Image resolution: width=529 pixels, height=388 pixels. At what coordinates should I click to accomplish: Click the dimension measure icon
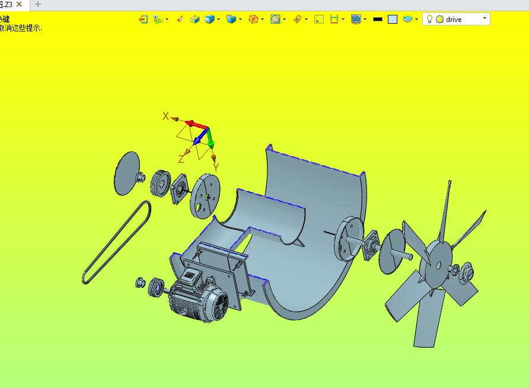pos(334,19)
